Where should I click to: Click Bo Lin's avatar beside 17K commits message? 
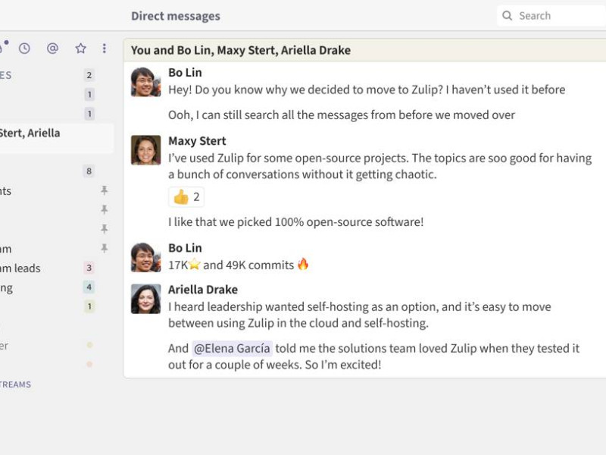tap(145, 257)
